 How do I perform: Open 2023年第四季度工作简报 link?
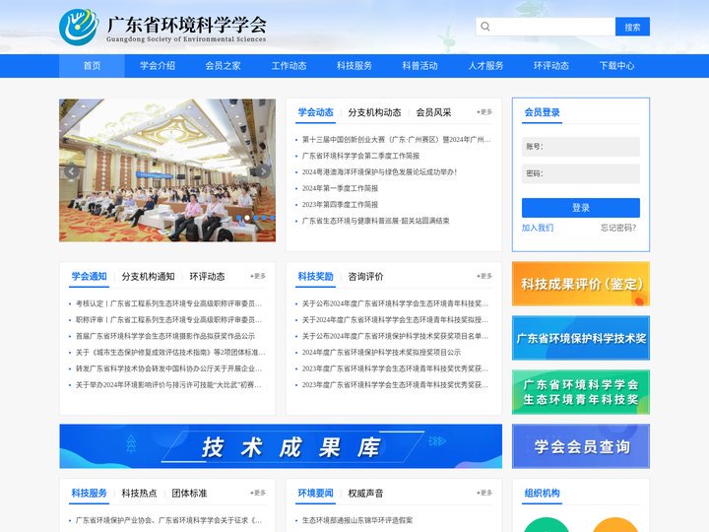click(340, 205)
